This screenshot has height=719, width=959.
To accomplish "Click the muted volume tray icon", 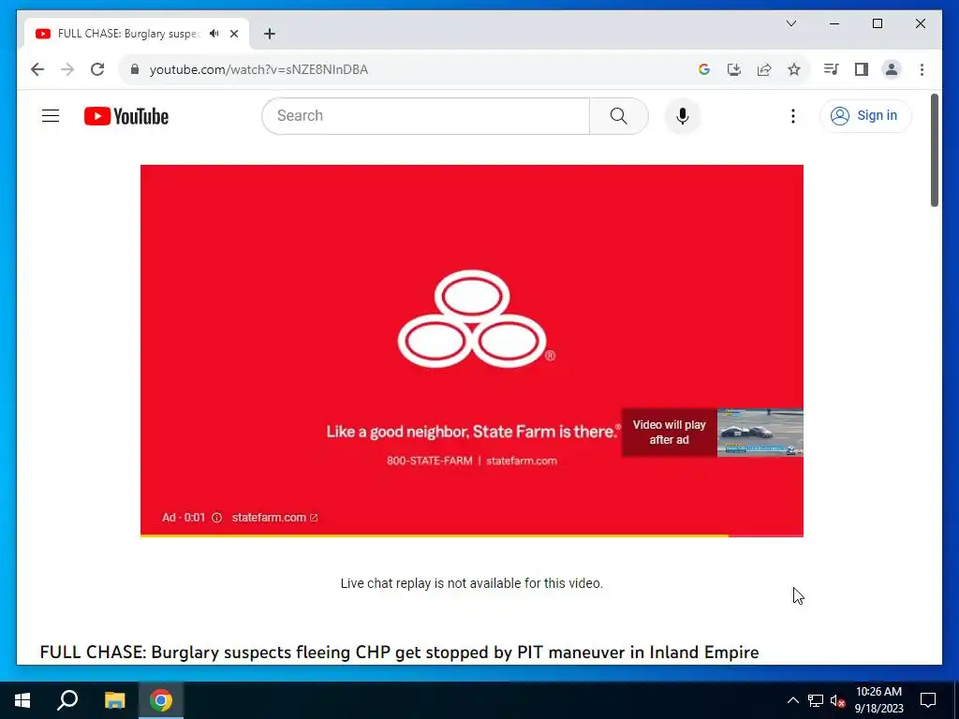I will (837, 700).
